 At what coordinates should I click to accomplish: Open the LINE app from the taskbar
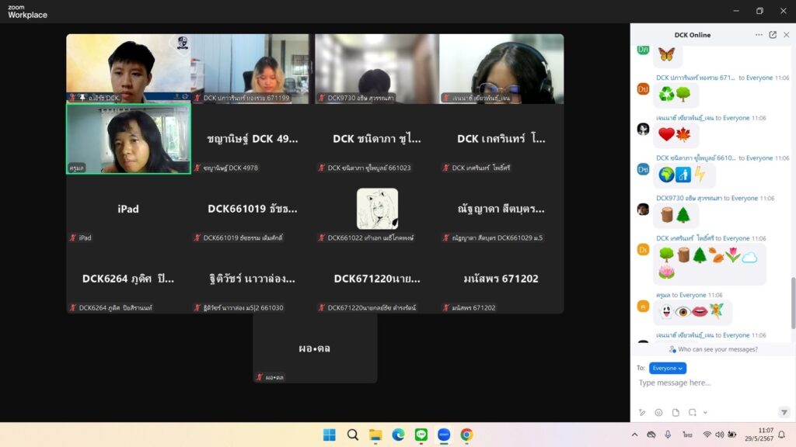tap(421, 435)
